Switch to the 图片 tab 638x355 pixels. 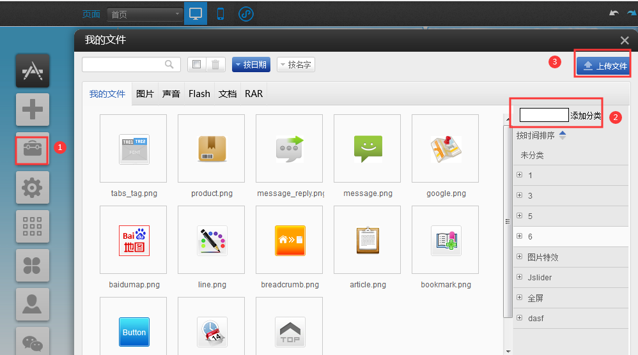(145, 94)
